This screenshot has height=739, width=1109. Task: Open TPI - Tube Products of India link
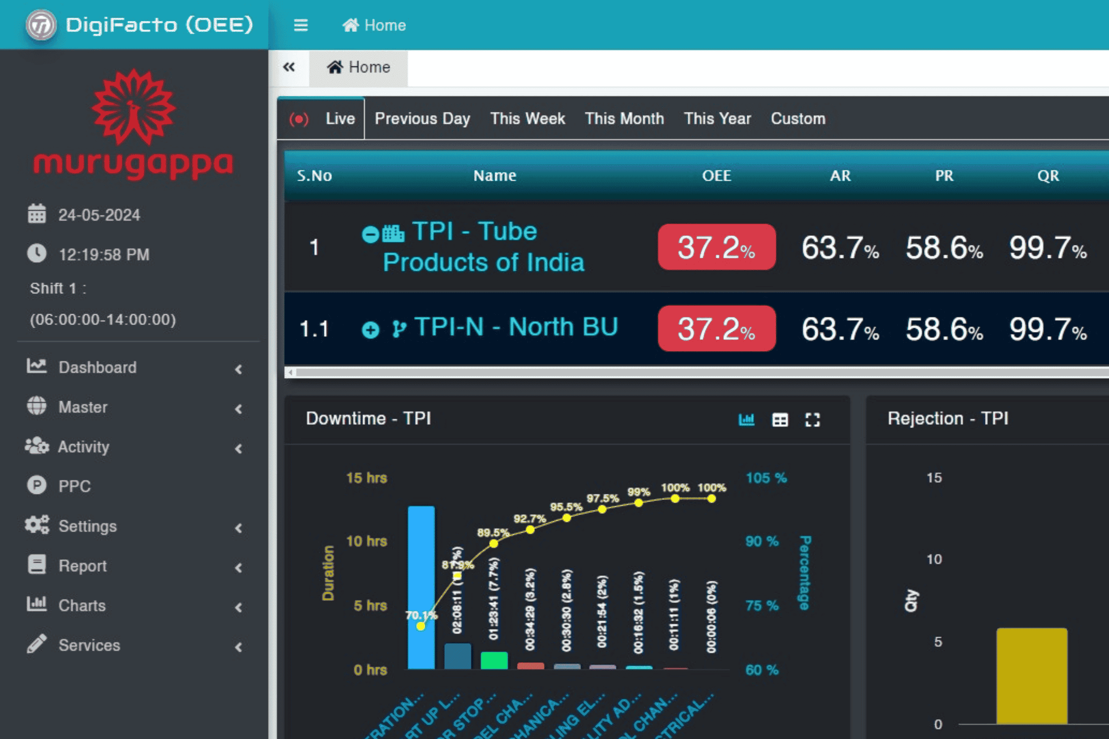tap(484, 246)
